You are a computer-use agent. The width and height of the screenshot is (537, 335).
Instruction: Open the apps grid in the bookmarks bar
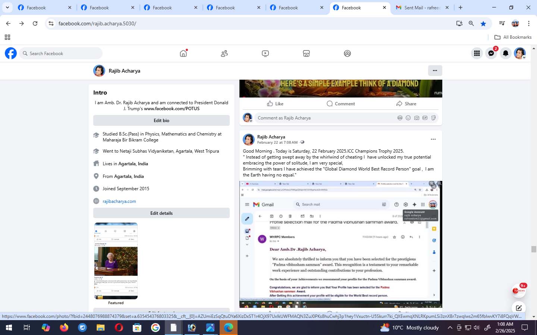[x=7, y=37]
